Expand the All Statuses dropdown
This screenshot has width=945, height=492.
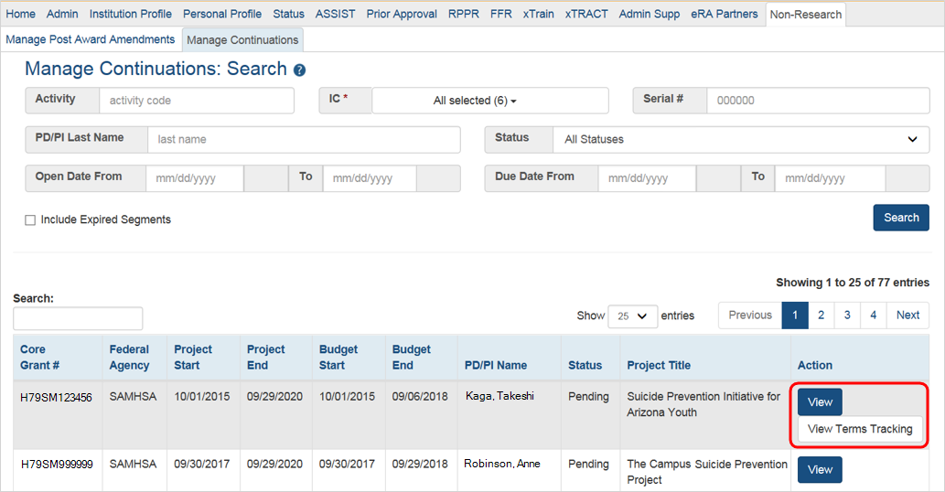coord(741,140)
